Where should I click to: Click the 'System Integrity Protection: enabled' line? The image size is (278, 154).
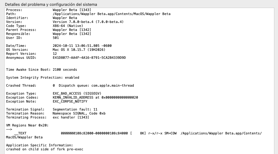click(x=43, y=78)
